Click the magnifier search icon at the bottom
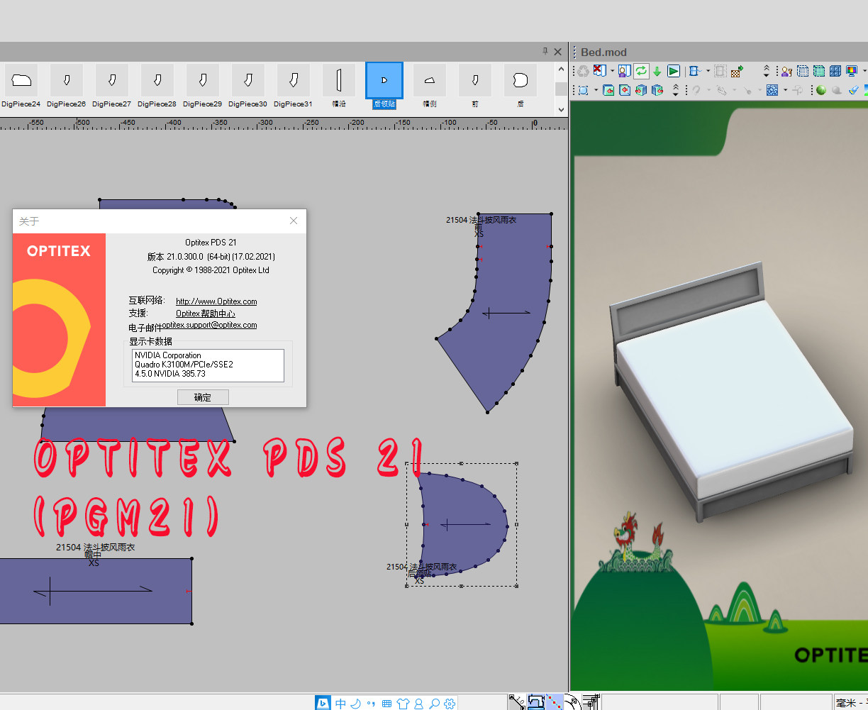 [x=433, y=703]
